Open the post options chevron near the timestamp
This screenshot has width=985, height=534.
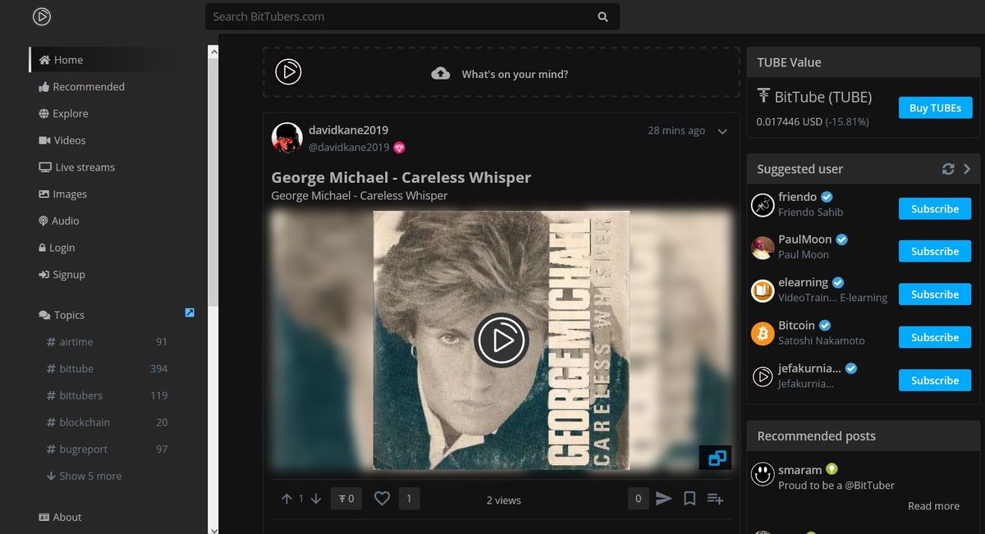722,130
